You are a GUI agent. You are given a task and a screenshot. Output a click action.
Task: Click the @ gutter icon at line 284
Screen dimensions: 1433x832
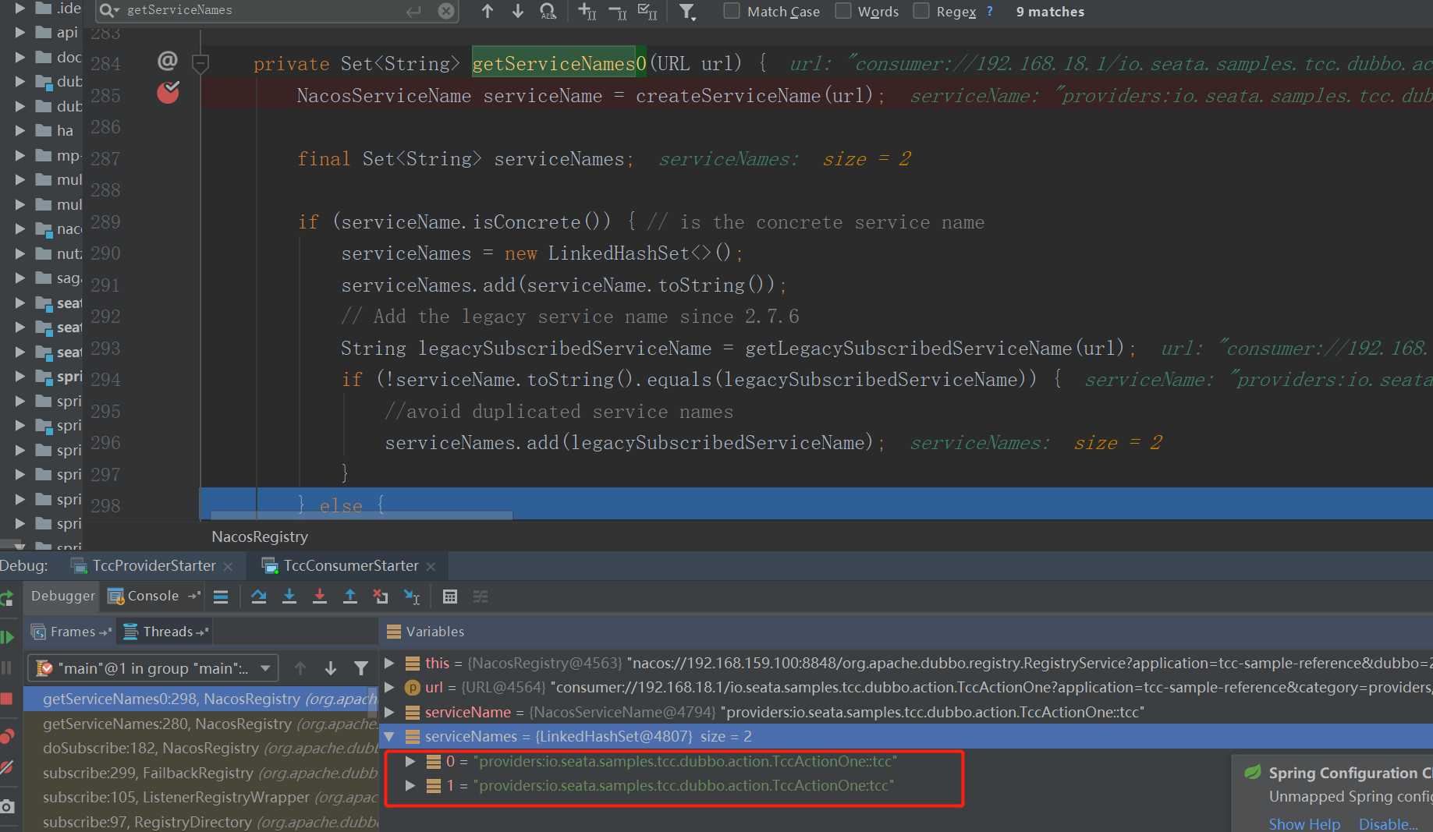point(168,61)
